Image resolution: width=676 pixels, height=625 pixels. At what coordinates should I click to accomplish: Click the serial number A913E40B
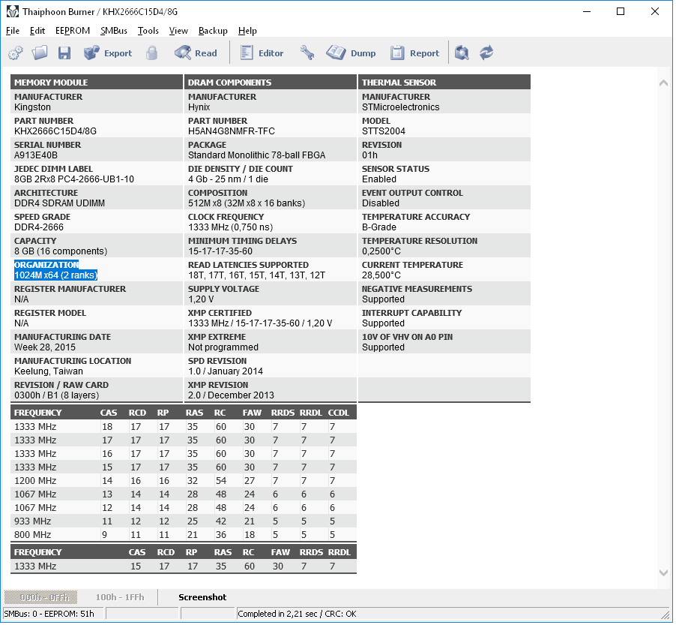(36, 155)
